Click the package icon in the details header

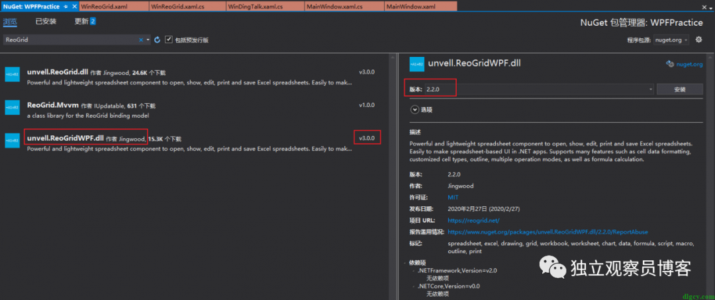point(417,64)
